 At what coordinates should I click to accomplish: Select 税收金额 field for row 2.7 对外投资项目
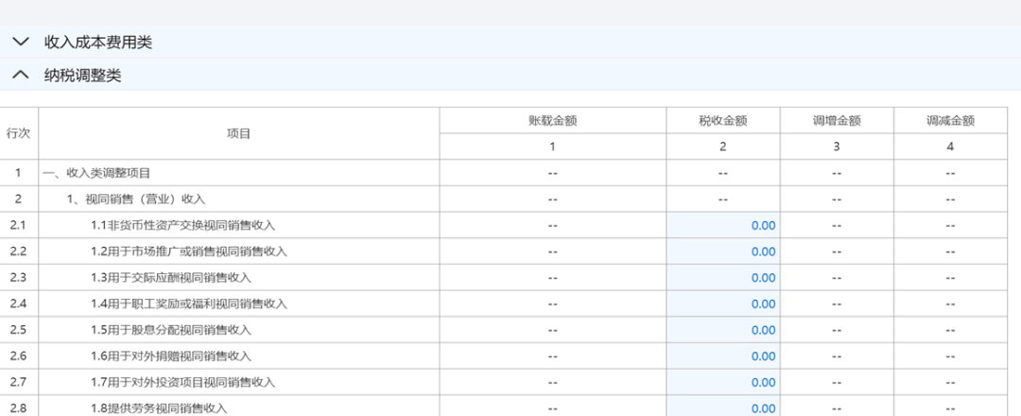tap(723, 382)
